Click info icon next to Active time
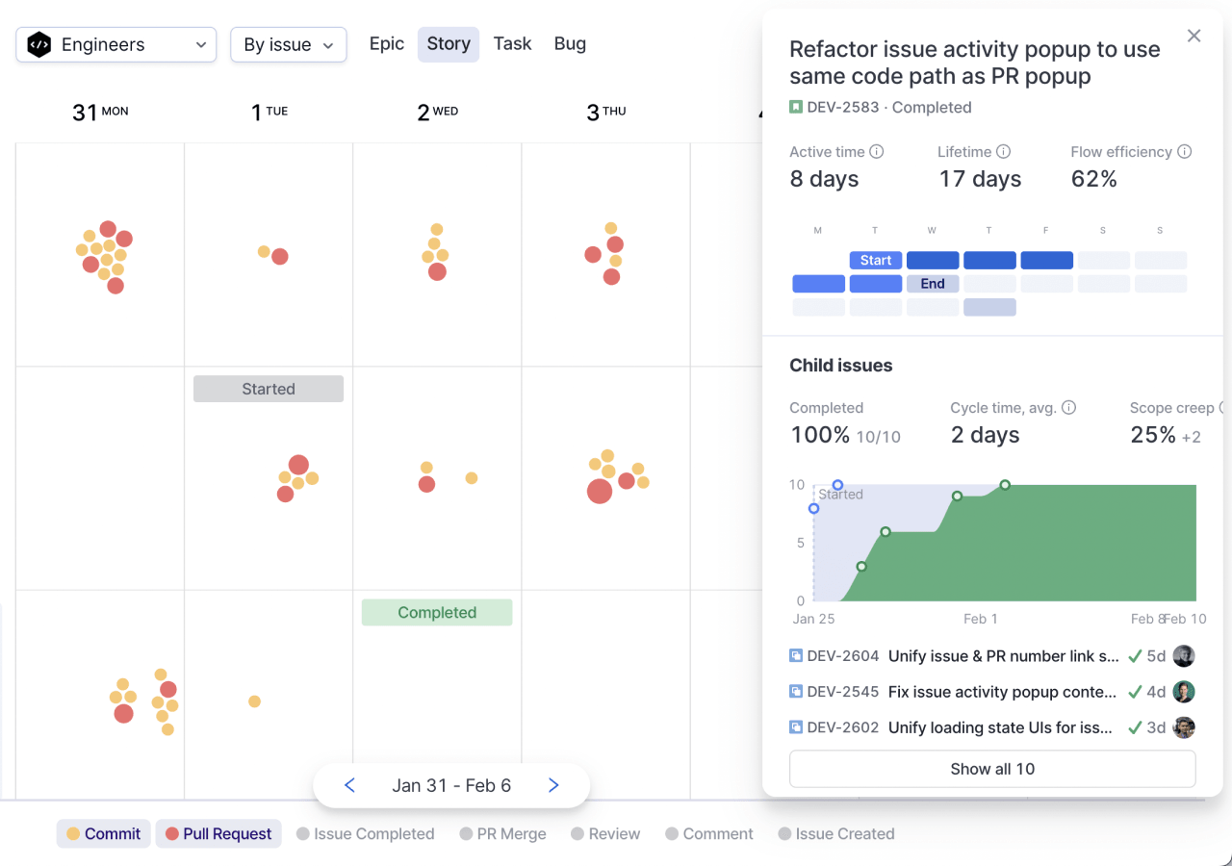This screenshot has height=866, width=1232. pyautogui.click(x=877, y=152)
